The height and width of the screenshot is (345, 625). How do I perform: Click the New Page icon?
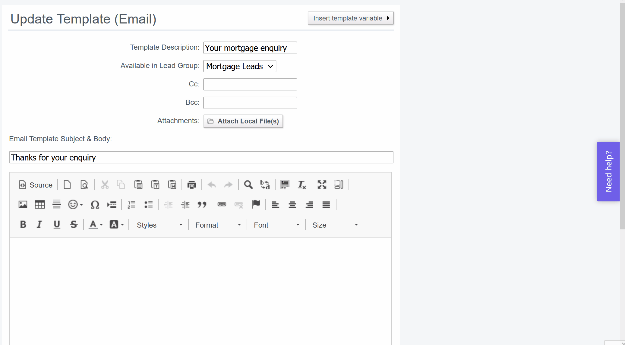[x=67, y=185]
